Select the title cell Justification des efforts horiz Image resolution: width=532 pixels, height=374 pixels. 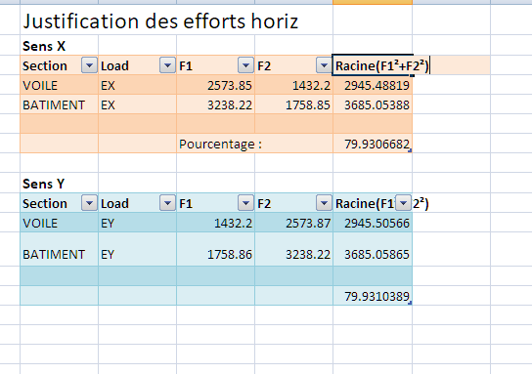click(160, 21)
